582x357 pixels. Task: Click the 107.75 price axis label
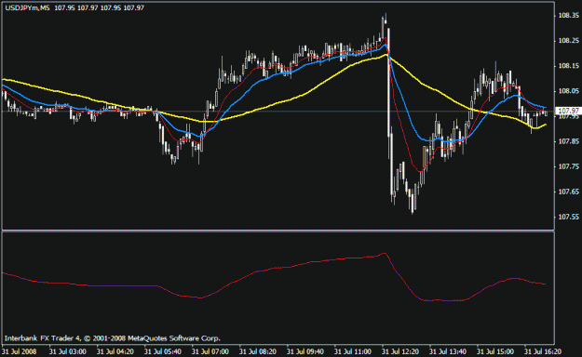(568, 166)
